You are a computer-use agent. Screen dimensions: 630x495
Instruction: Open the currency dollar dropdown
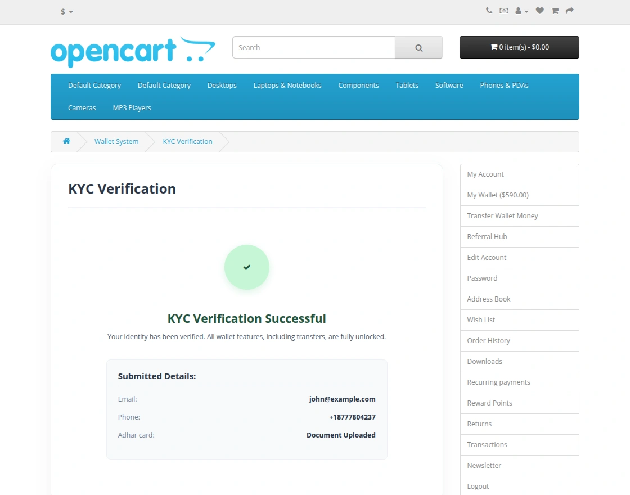67,12
